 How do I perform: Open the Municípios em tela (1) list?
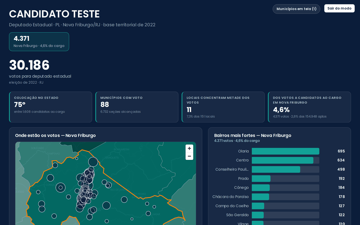tap(296, 9)
